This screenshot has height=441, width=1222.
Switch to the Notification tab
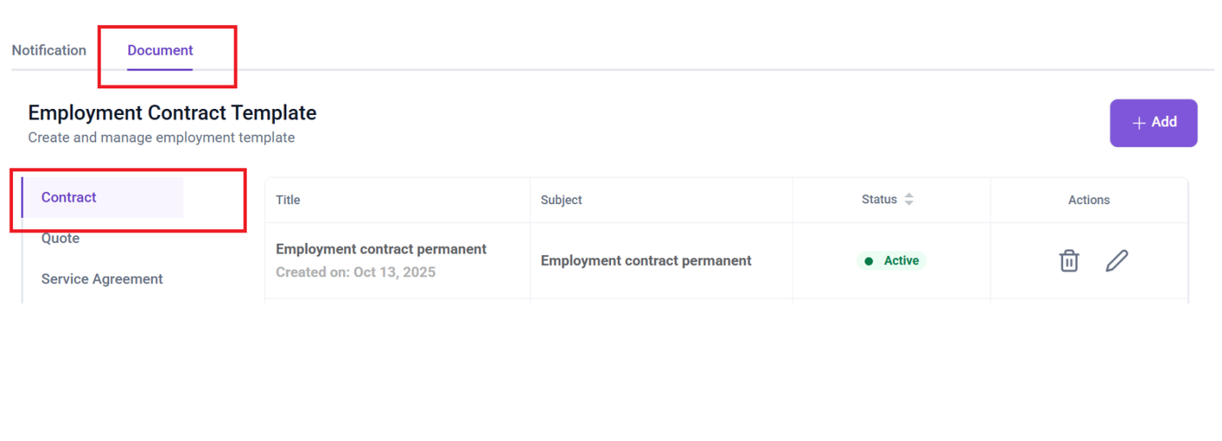(49, 51)
